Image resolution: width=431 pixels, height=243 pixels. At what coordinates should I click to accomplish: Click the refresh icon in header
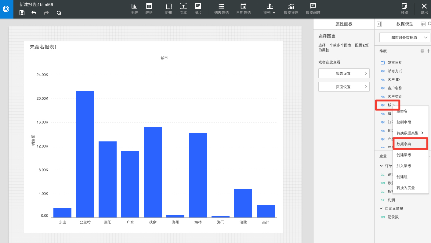point(59,13)
